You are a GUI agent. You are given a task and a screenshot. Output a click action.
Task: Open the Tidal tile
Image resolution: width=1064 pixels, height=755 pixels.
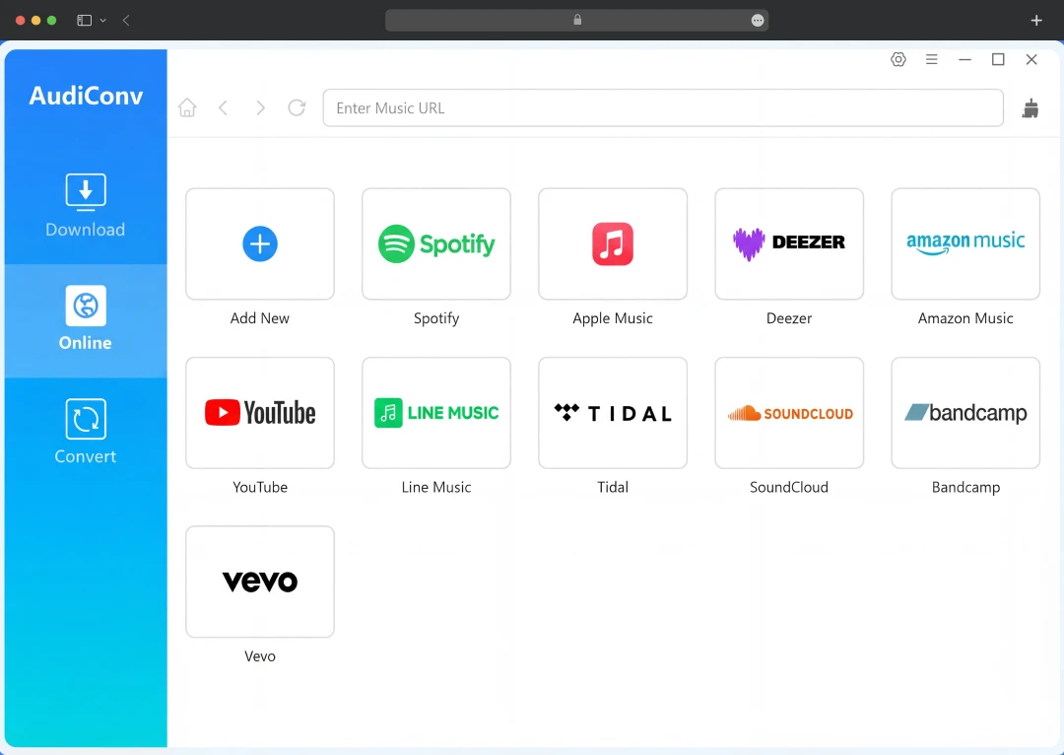click(613, 413)
